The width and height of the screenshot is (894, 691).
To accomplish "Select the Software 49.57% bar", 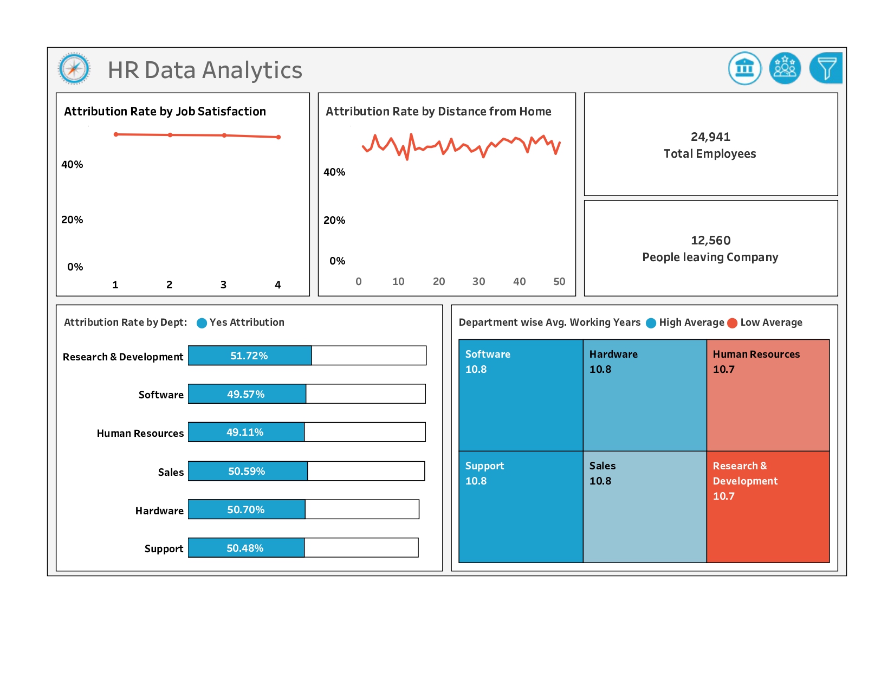I will (x=247, y=394).
